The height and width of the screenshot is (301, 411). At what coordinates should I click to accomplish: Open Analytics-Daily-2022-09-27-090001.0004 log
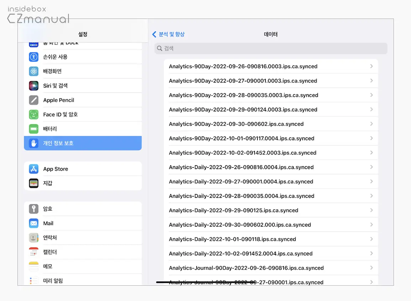coord(271,181)
